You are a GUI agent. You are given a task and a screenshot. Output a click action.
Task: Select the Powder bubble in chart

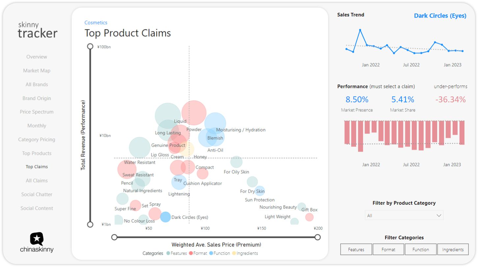[194, 113]
